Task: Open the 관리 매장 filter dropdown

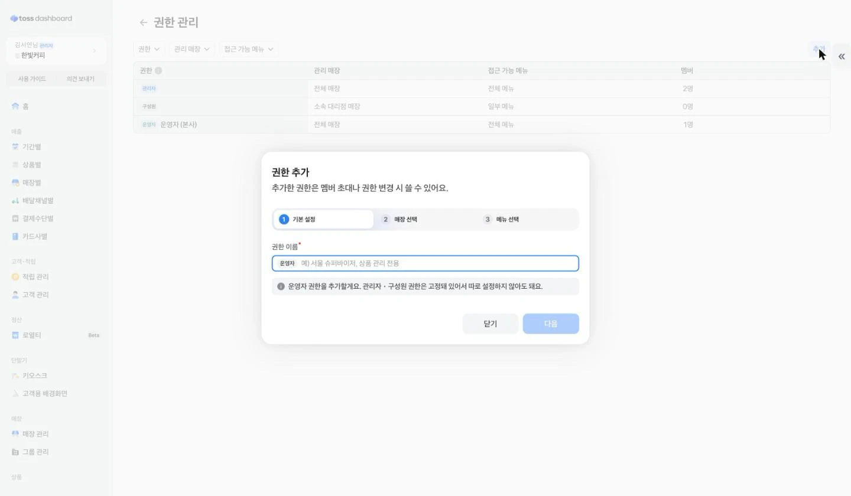Action: click(191, 49)
